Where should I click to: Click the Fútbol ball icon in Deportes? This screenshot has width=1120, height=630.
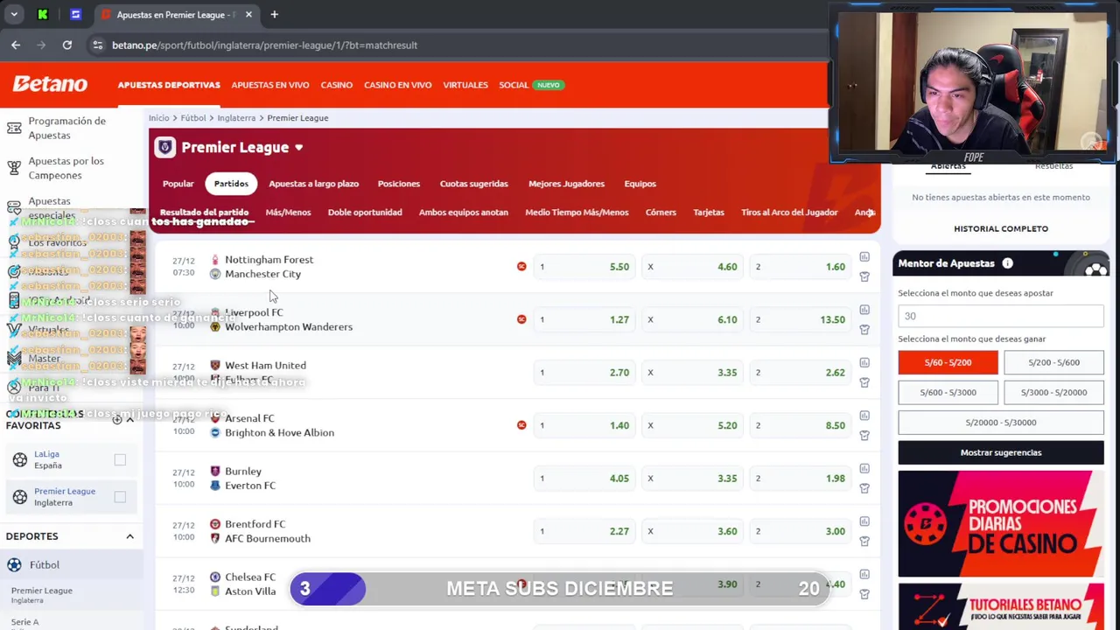14,565
